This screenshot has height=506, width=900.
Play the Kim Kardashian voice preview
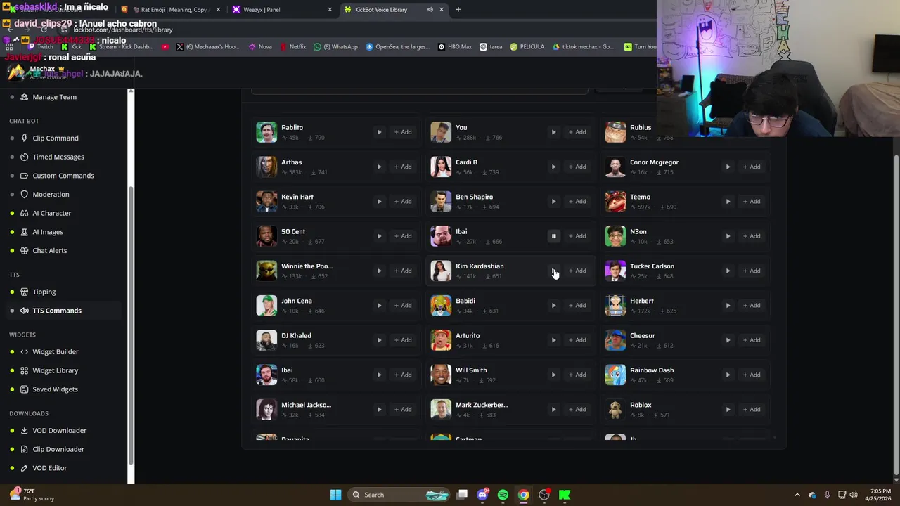click(x=553, y=271)
